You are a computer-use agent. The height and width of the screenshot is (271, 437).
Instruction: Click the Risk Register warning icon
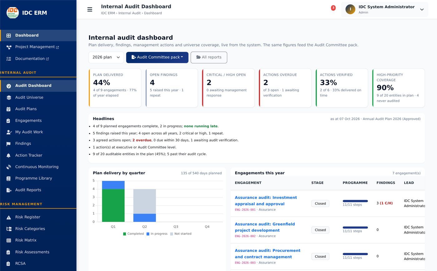tap(9, 217)
